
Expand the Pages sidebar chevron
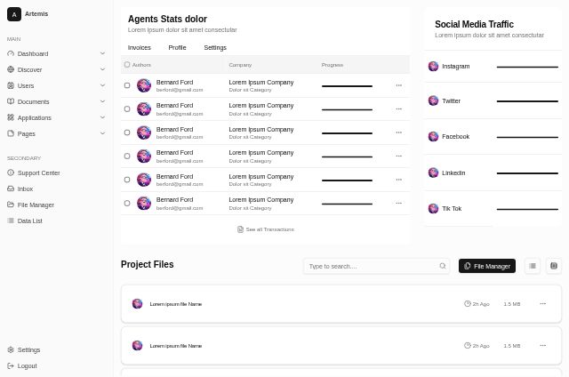(x=102, y=133)
